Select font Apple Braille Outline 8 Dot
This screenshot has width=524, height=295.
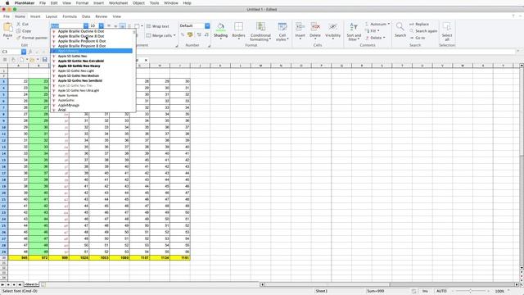92,36
